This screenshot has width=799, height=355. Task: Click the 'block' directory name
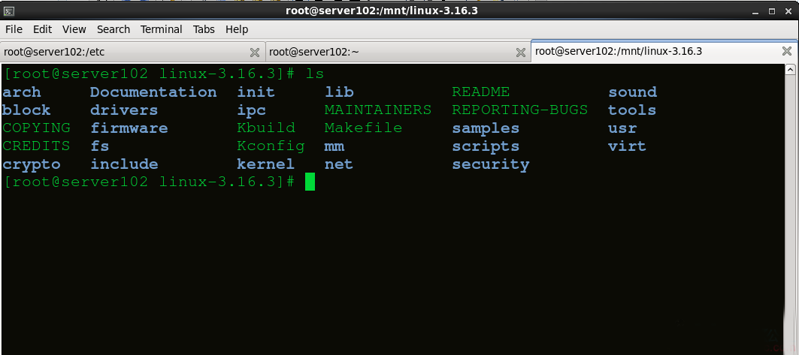point(26,110)
